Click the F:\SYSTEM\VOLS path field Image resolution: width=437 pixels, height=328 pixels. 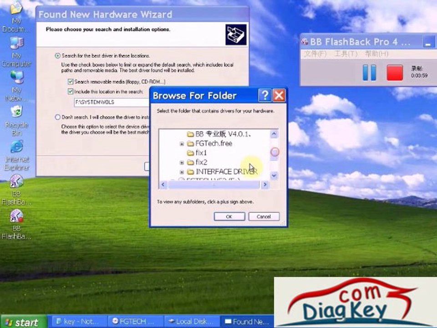[112, 102]
